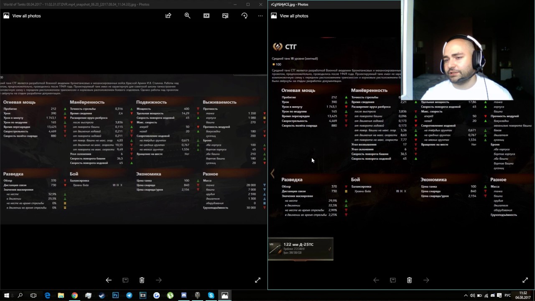Open File Explorer from taskbar
535x301 pixels.
coord(61,296)
